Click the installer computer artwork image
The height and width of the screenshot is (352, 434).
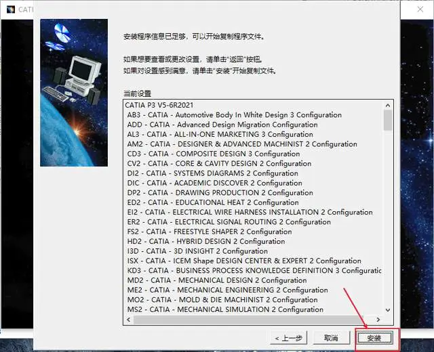(x=74, y=93)
